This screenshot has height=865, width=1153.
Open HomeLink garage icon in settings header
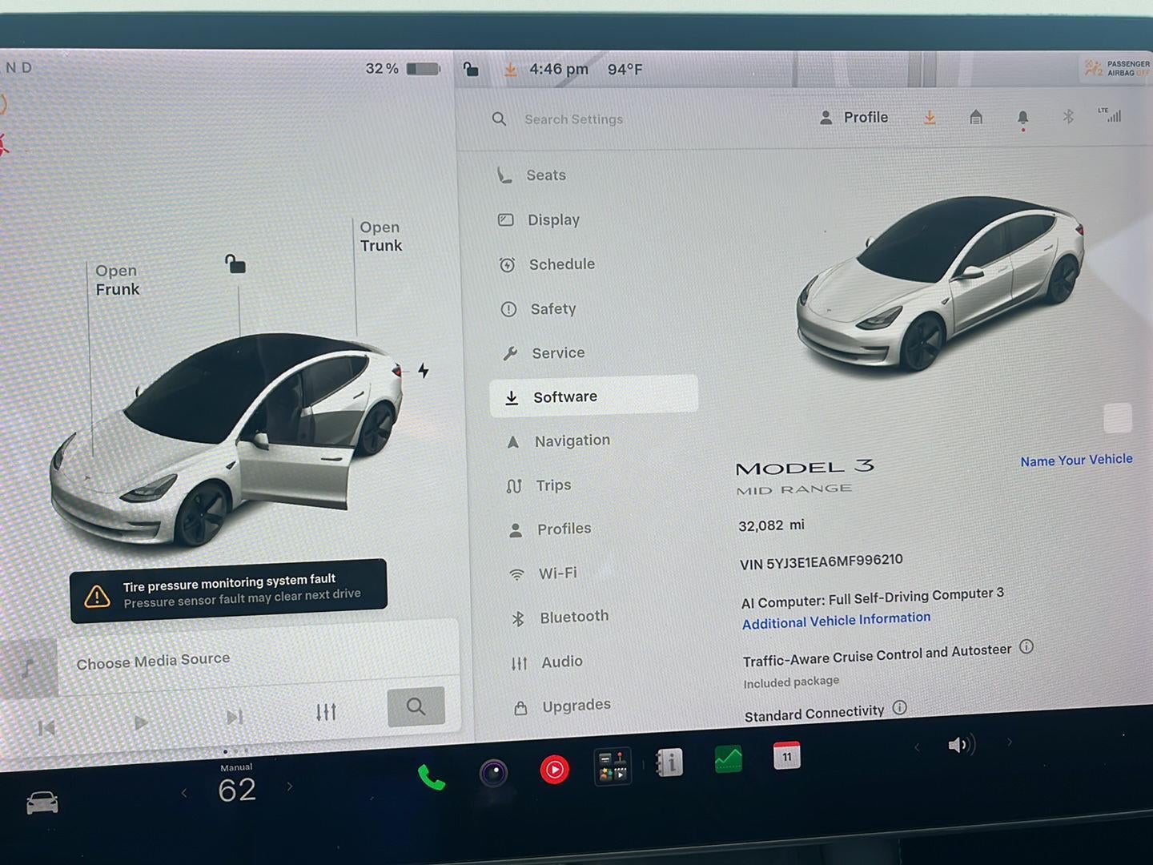click(x=975, y=118)
